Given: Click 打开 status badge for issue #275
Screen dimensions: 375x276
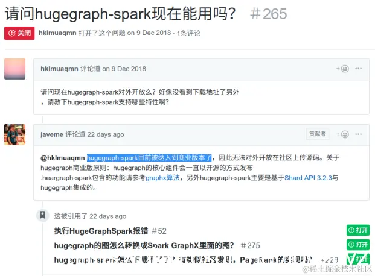Looking at the screenshot, I should pyautogui.click(x=357, y=245).
